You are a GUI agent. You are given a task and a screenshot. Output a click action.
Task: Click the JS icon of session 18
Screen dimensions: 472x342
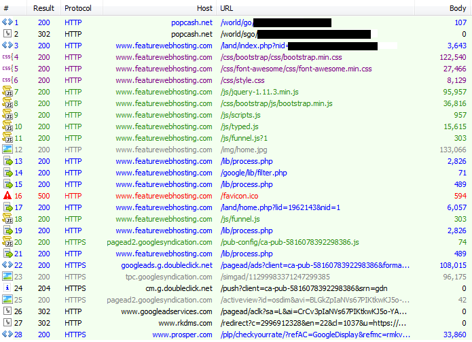click(x=7, y=219)
